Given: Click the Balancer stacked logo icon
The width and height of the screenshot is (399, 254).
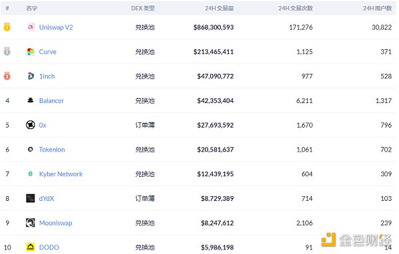Looking at the screenshot, I should (31, 100).
